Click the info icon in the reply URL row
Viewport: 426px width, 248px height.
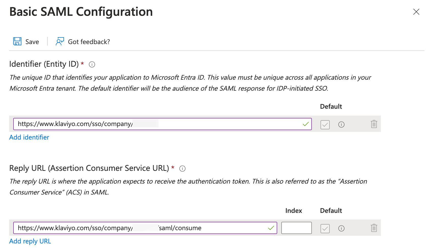pos(341,228)
